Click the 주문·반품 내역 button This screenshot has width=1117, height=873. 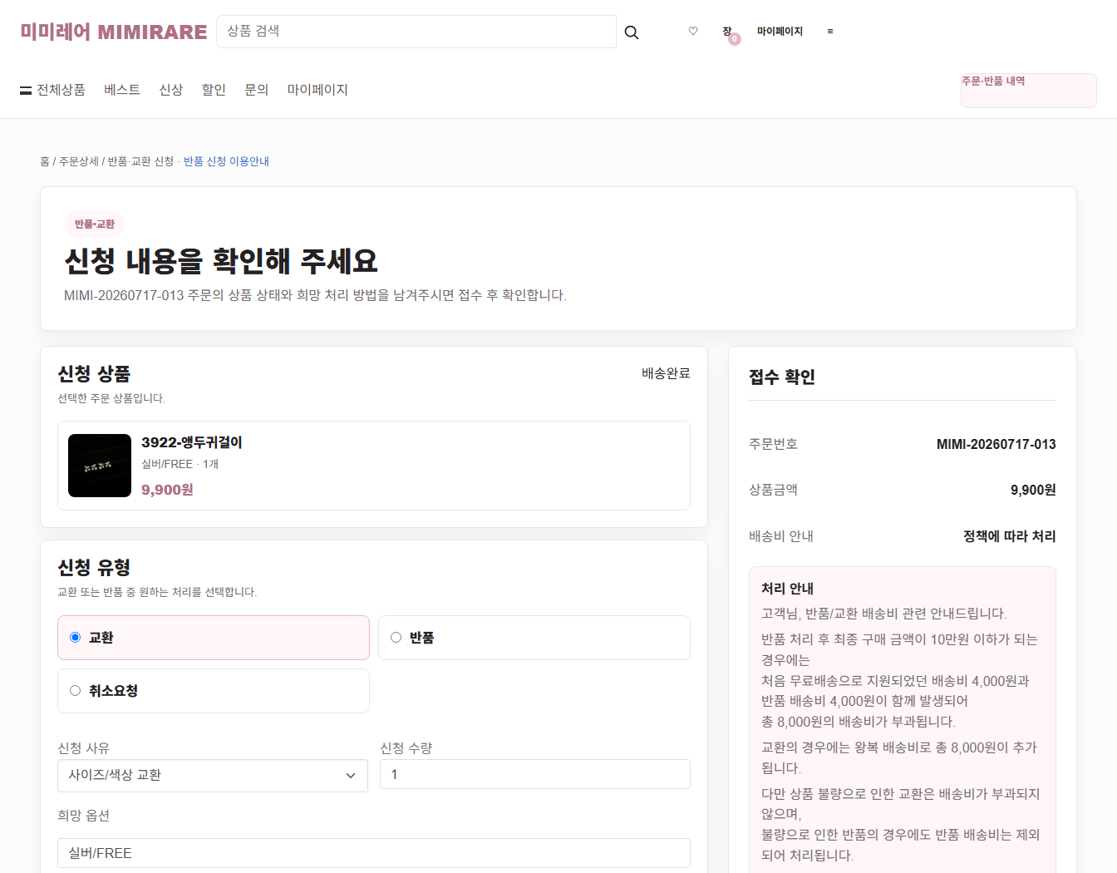tap(1029, 91)
